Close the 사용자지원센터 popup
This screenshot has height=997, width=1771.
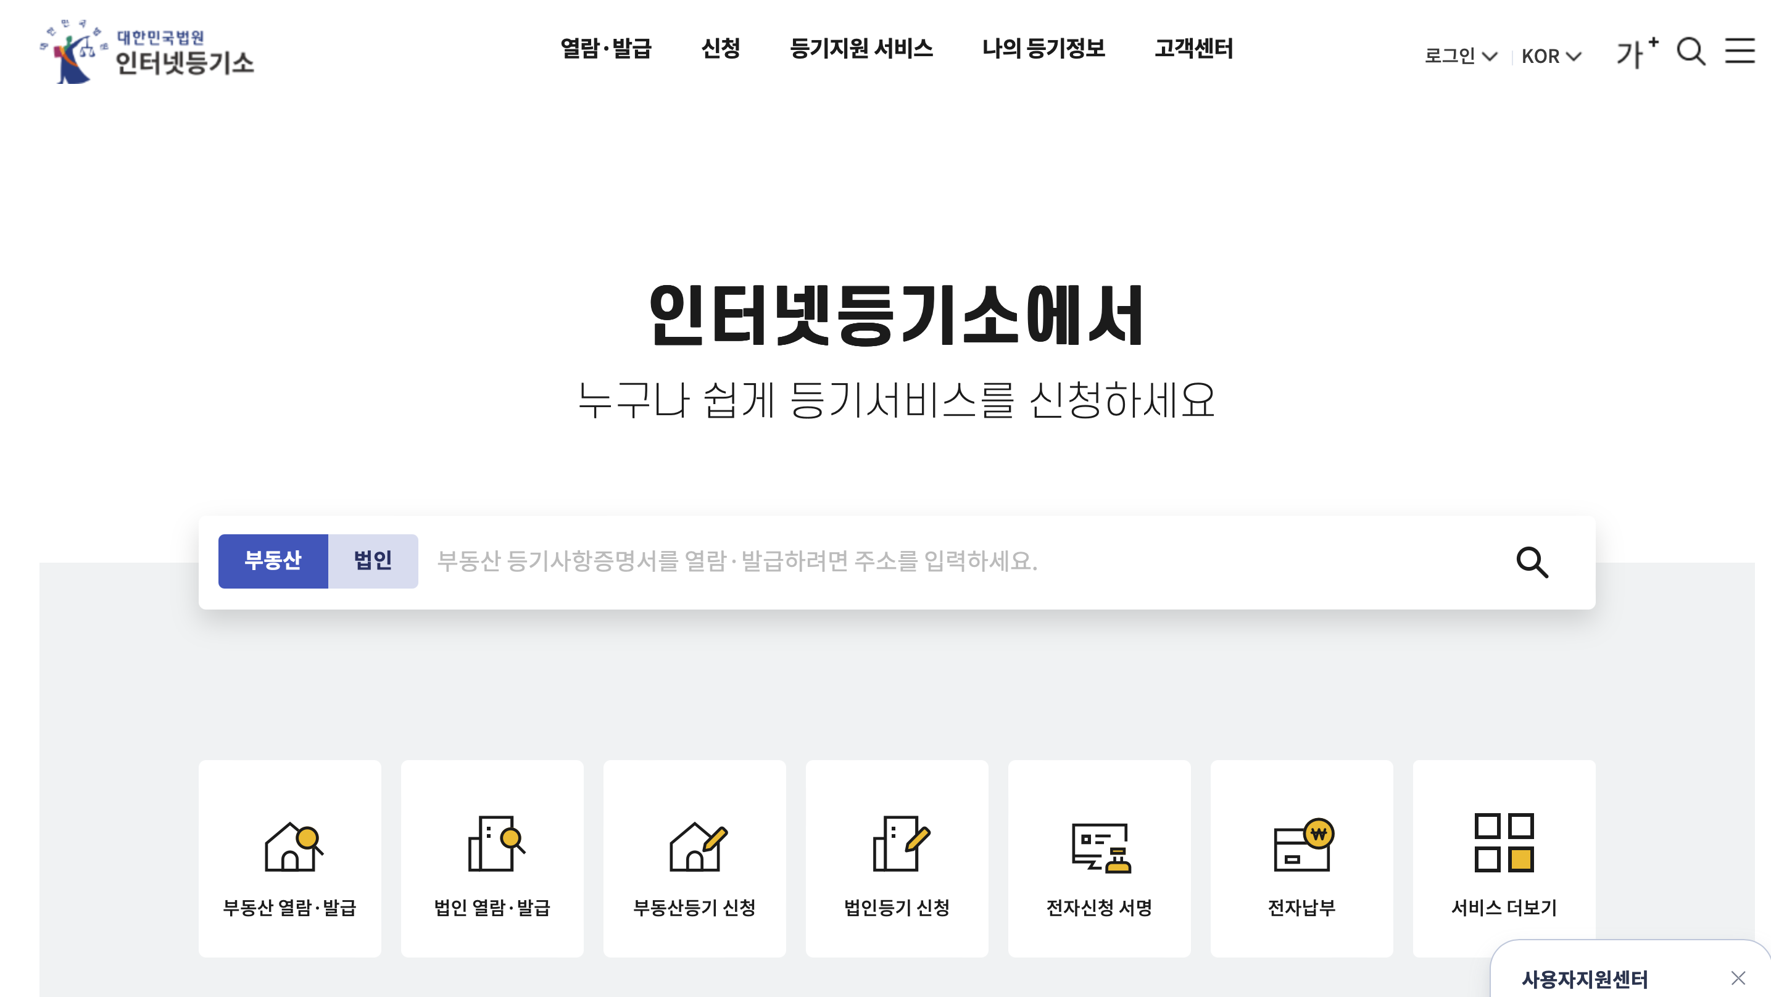(1738, 978)
